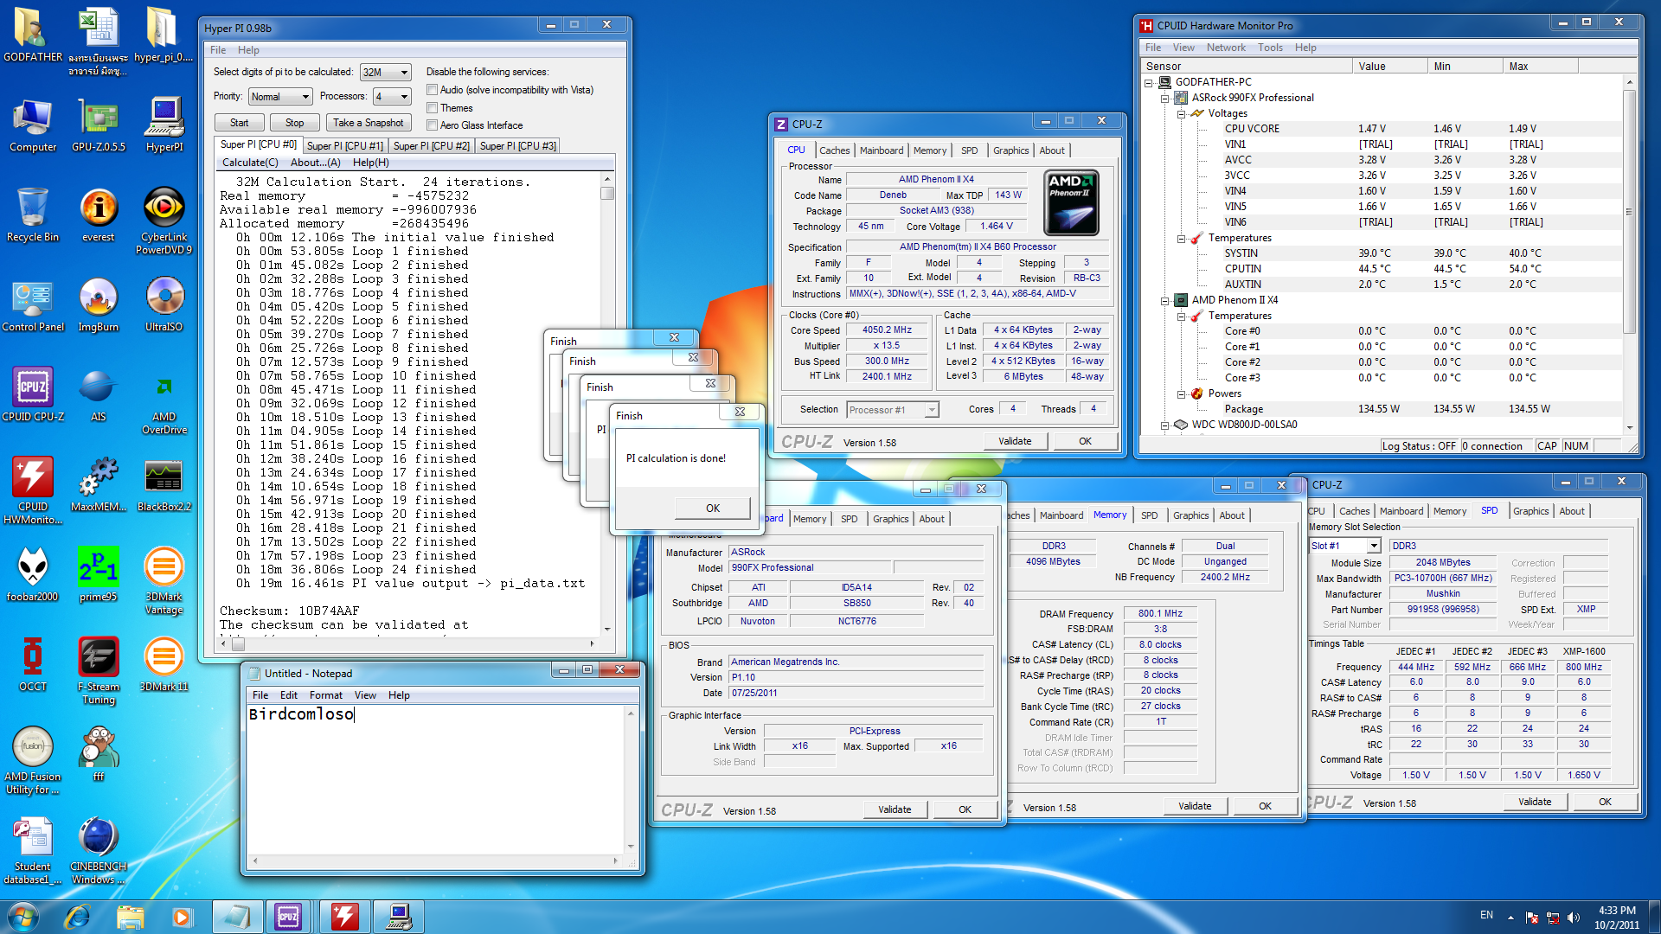The image size is (1661, 934).
Task: Click the Take a Snapshot button
Action: point(368,123)
